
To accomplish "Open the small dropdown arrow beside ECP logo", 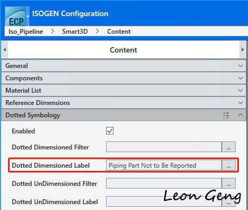I will (28, 17).
